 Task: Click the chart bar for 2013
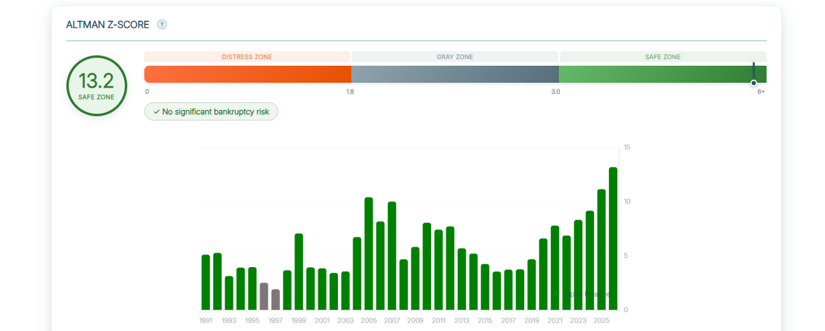[x=462, y=279]
